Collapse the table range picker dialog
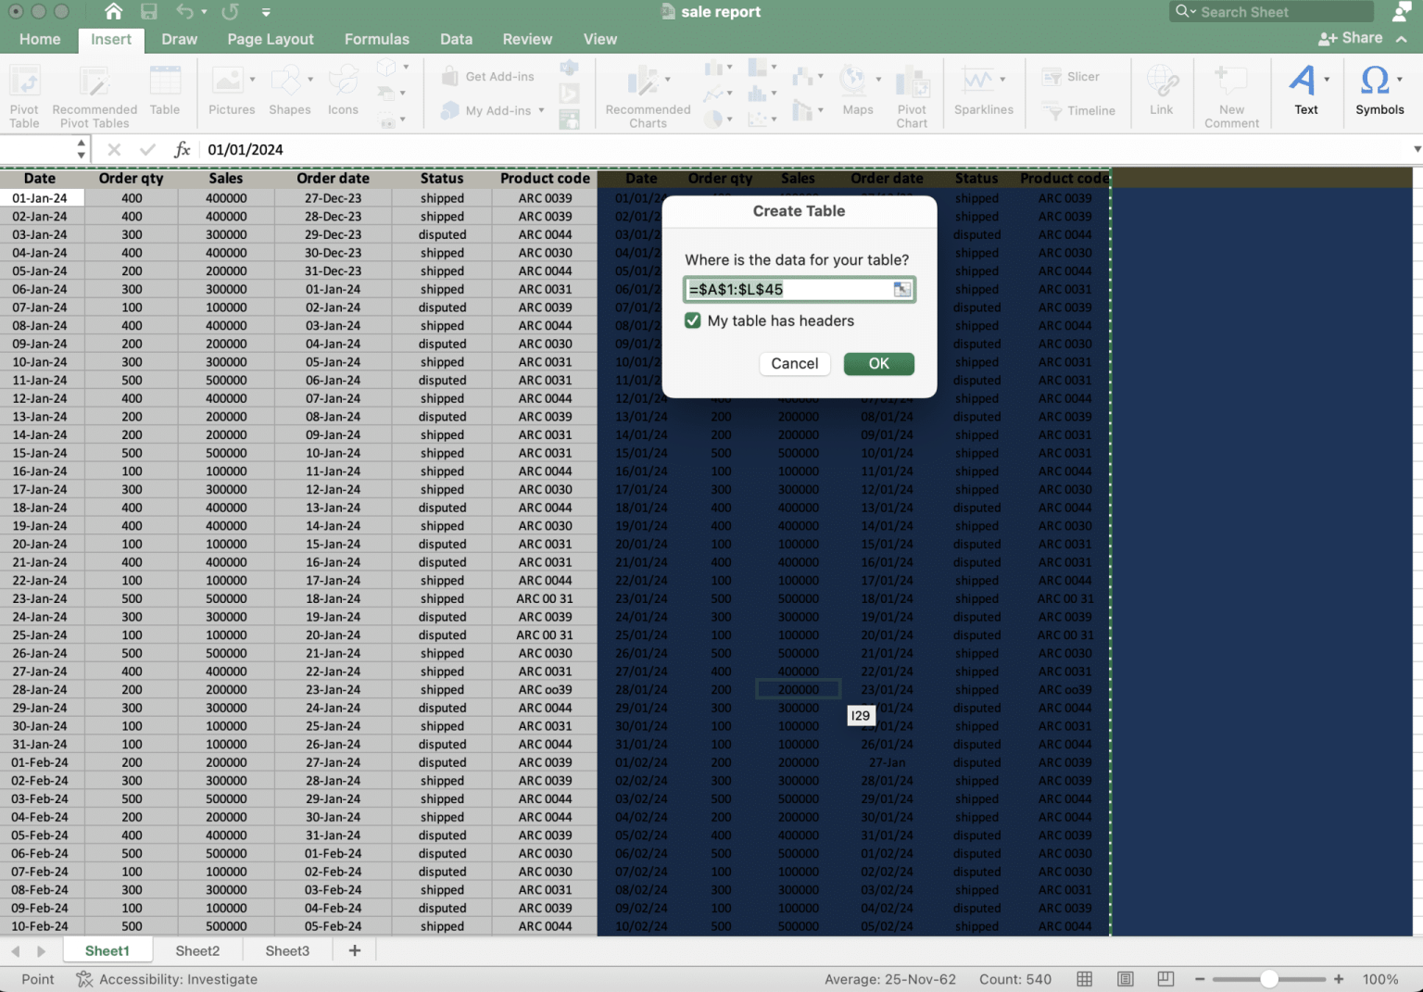This screenshot has height=992, width=1423. click(x=901, y=289)
